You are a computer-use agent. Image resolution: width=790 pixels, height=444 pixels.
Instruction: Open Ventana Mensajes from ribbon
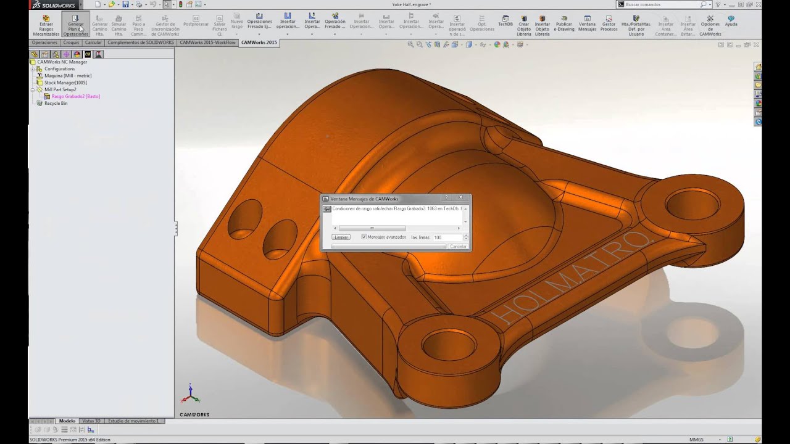[587, 23]
